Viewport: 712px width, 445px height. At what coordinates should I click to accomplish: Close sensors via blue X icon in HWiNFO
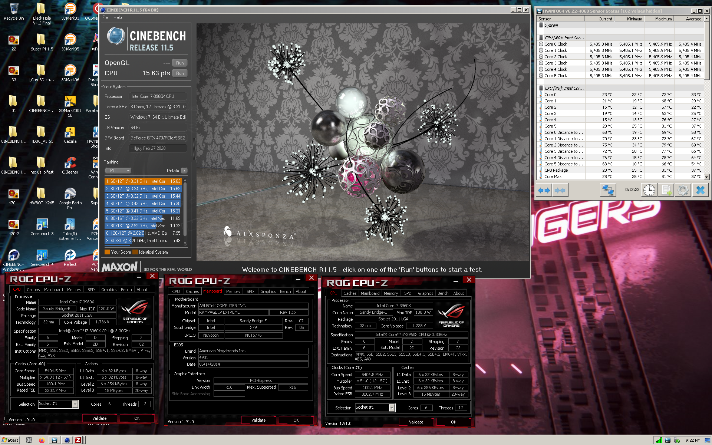coord(700,190)
